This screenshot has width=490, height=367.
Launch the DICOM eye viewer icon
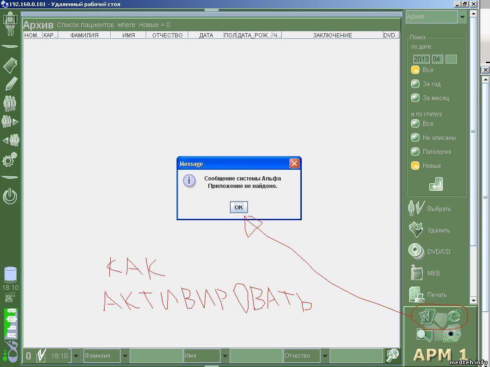[x=450, y=335]
